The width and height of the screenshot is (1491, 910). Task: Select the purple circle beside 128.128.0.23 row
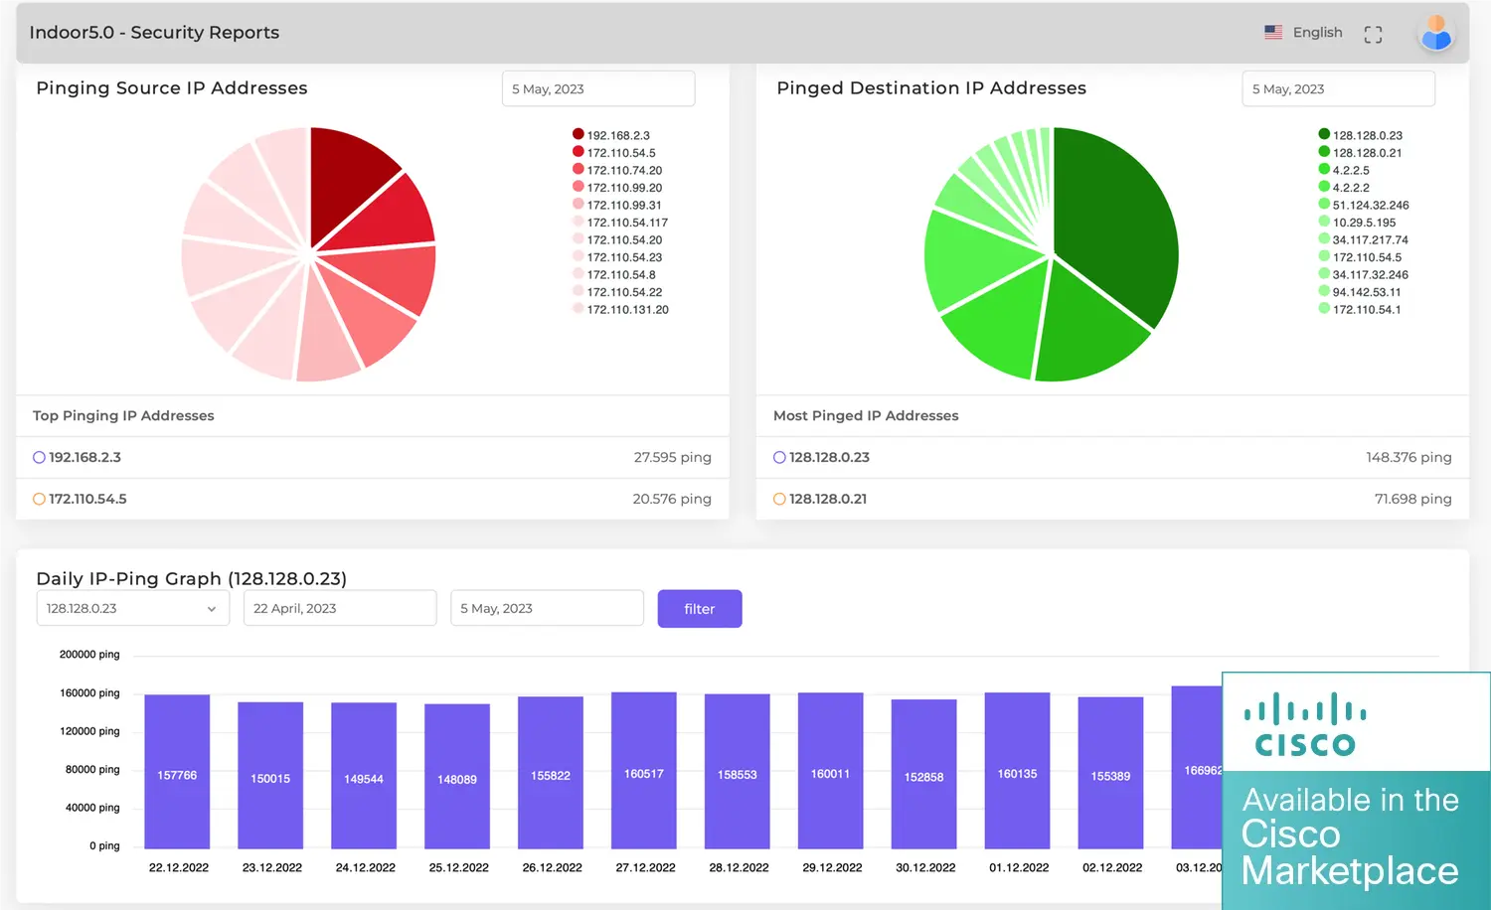779,458
